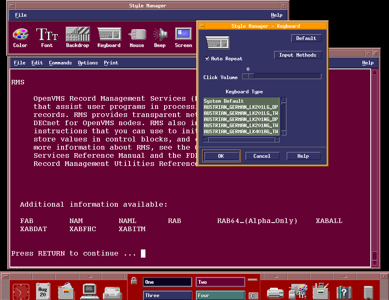Click the clock icon on the front panel
389x300 pixels.
pos(21,291)
